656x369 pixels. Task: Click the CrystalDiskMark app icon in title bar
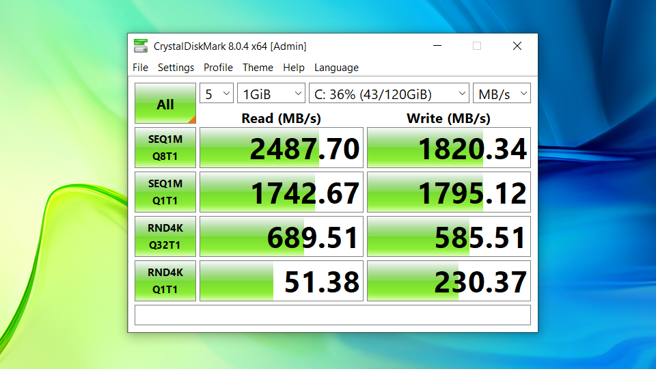(x=141, y=46)
